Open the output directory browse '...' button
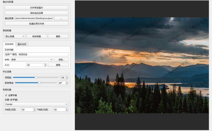The width and height of the screenshot is (212, 131). (x=61, y=18)
